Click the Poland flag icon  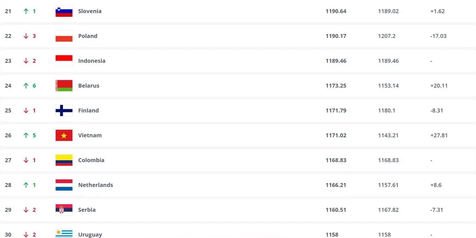click(64, 36)
